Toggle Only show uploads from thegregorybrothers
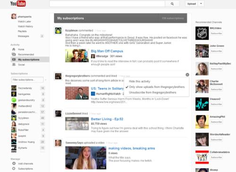This screenshot has width=236, height=172. 157,87
